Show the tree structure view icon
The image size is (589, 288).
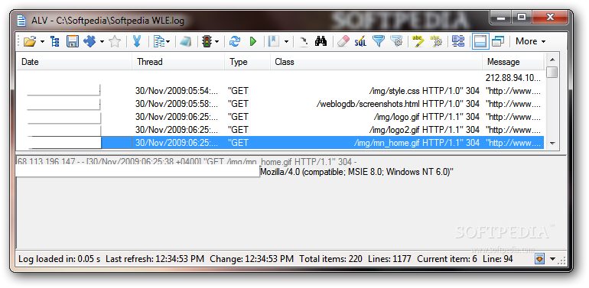point(55,41)
